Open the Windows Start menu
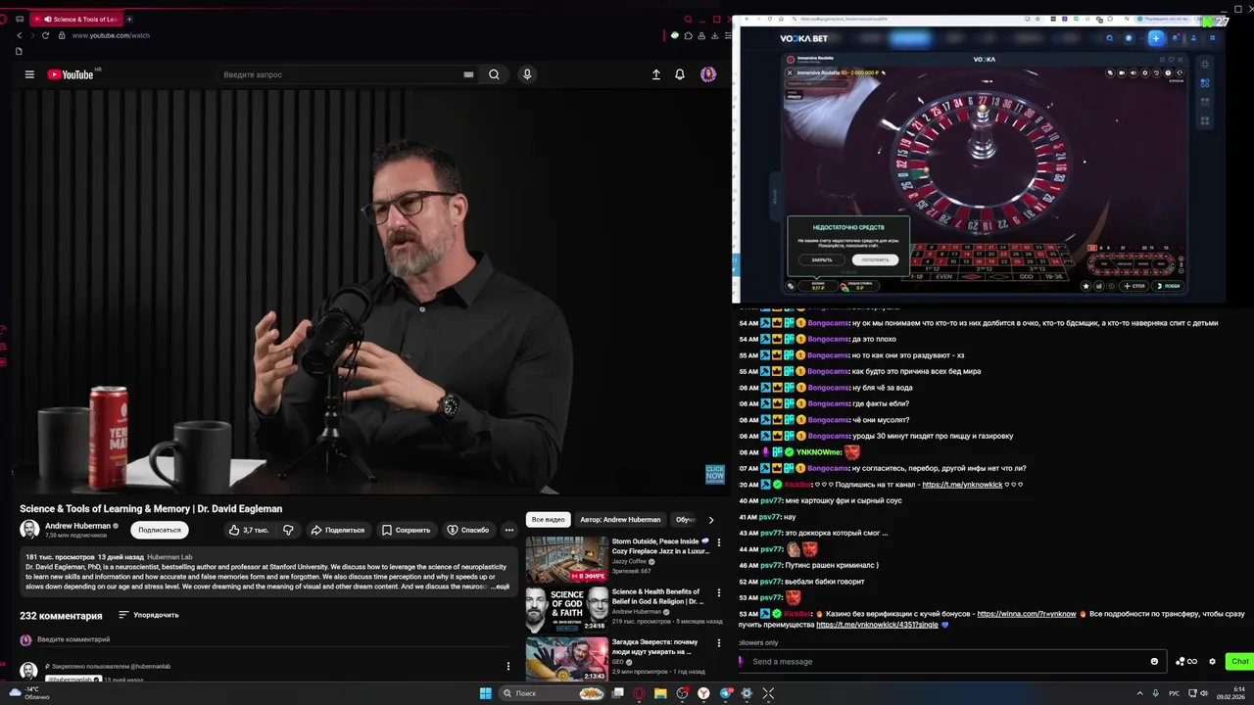This screenshot has width=1254, height=705. coord(485,693)
